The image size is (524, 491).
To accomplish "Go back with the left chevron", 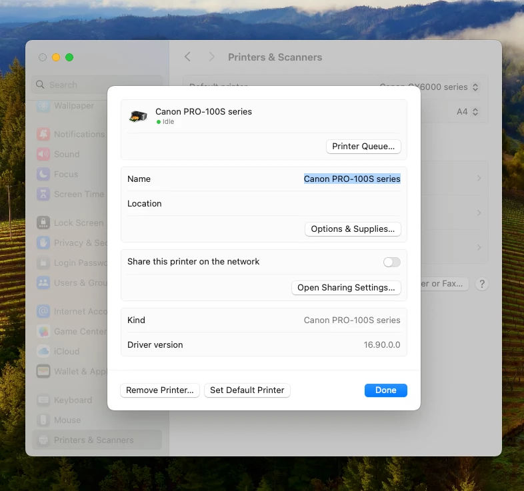I will [188, 57].
